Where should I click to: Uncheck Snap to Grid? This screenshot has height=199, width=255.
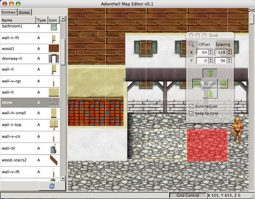tap(191, 113)
